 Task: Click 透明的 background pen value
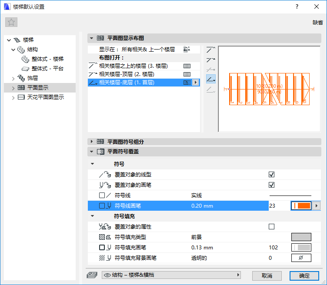point(199,258)
